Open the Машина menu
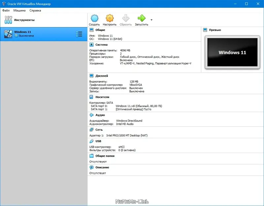 [x=19, y=11]
